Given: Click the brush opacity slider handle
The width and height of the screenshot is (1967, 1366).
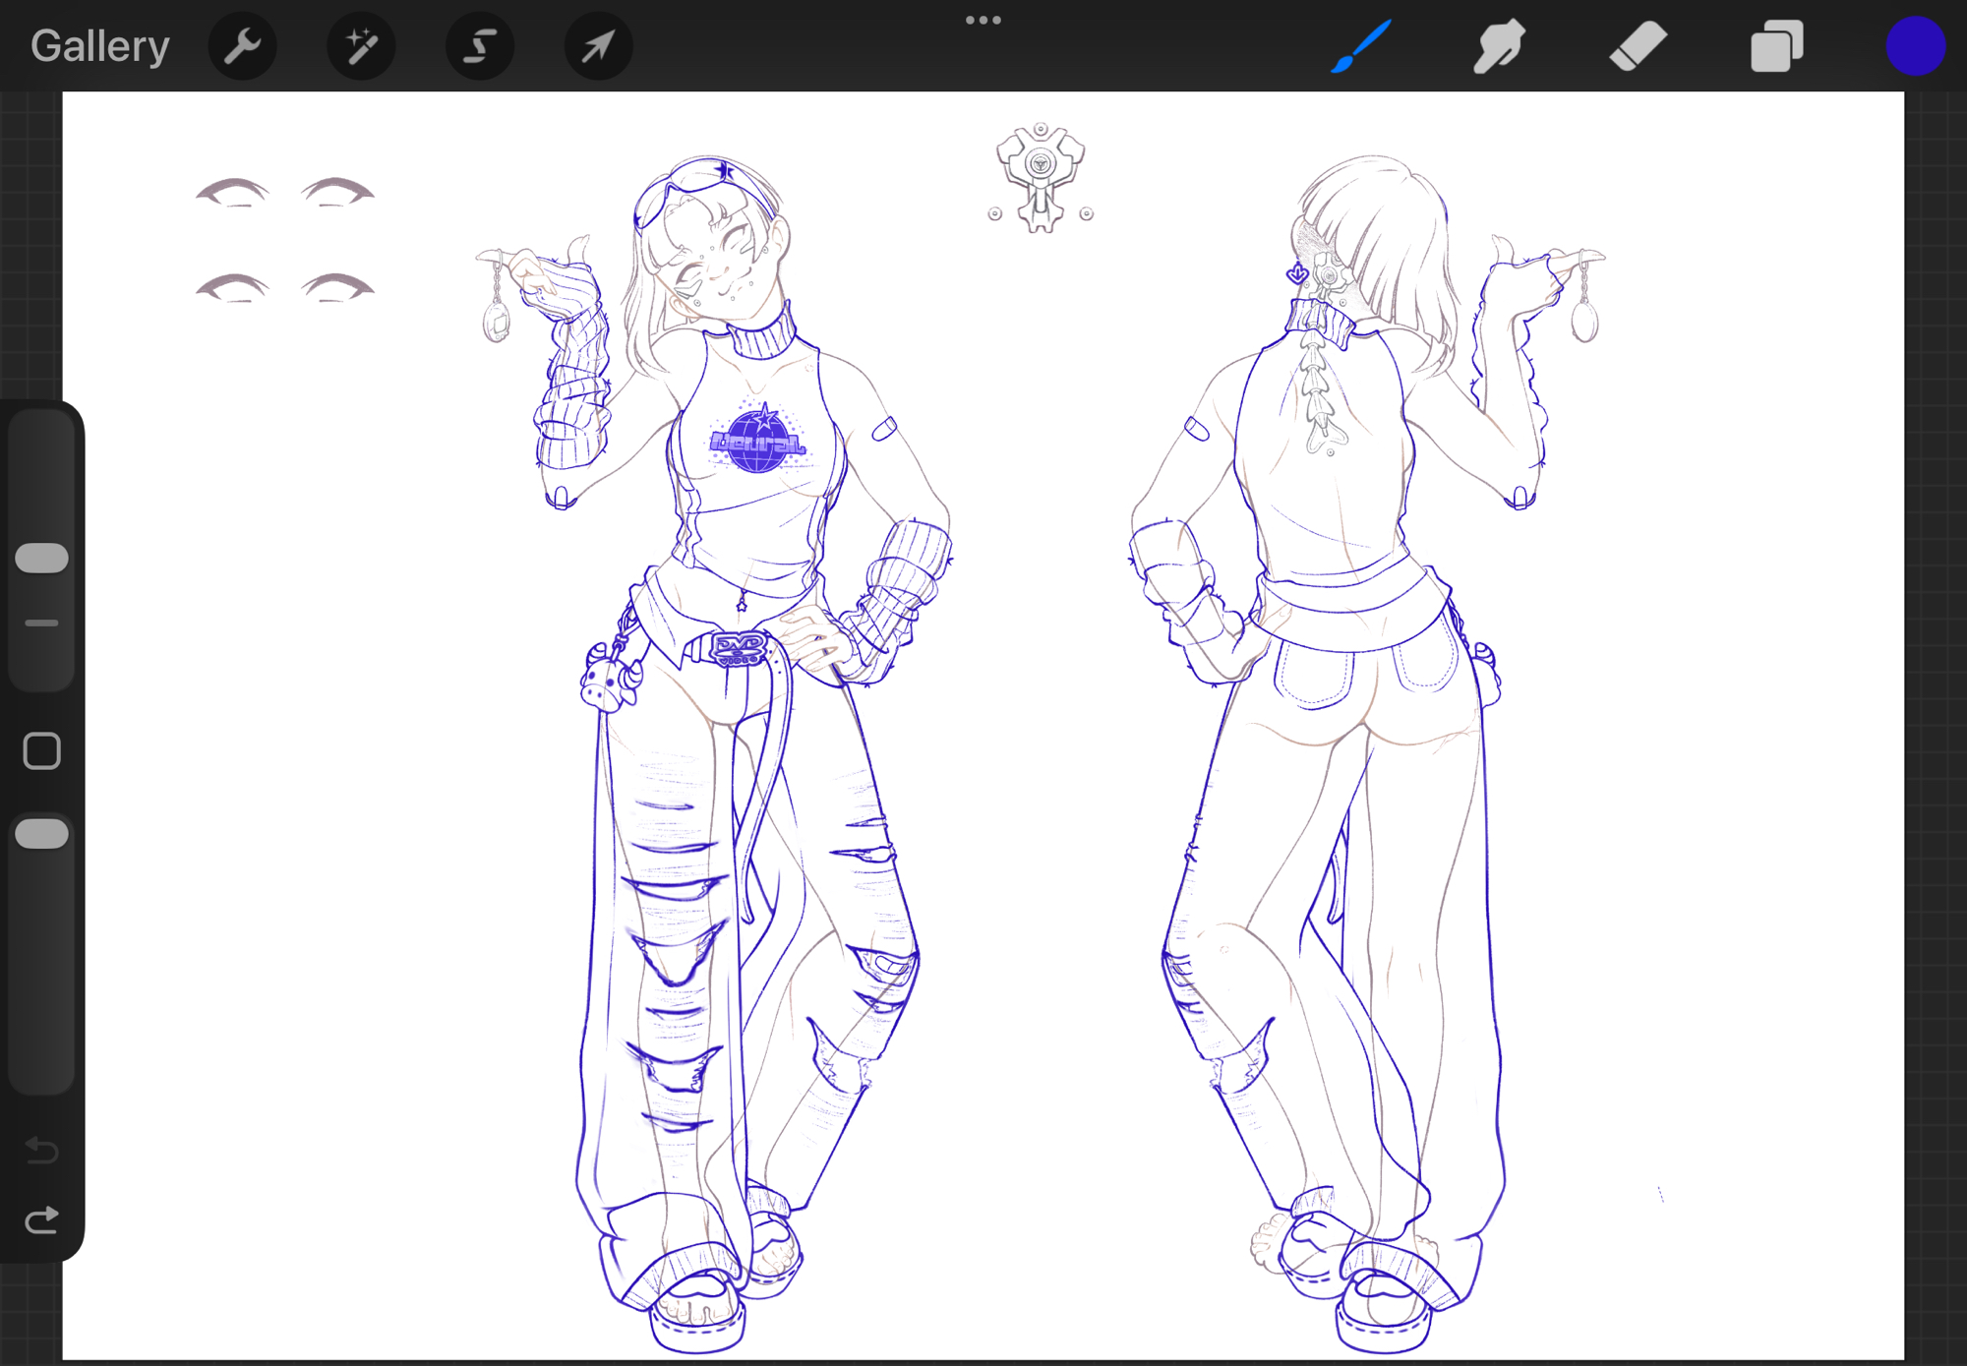Looking at the screenshot, I should [x=42, y=834].
